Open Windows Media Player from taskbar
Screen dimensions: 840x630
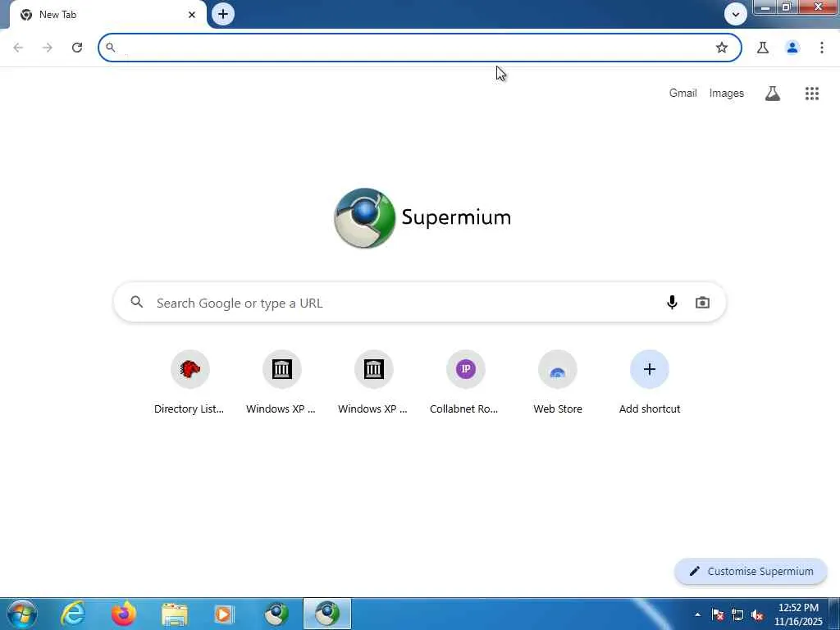pos(224,614)
